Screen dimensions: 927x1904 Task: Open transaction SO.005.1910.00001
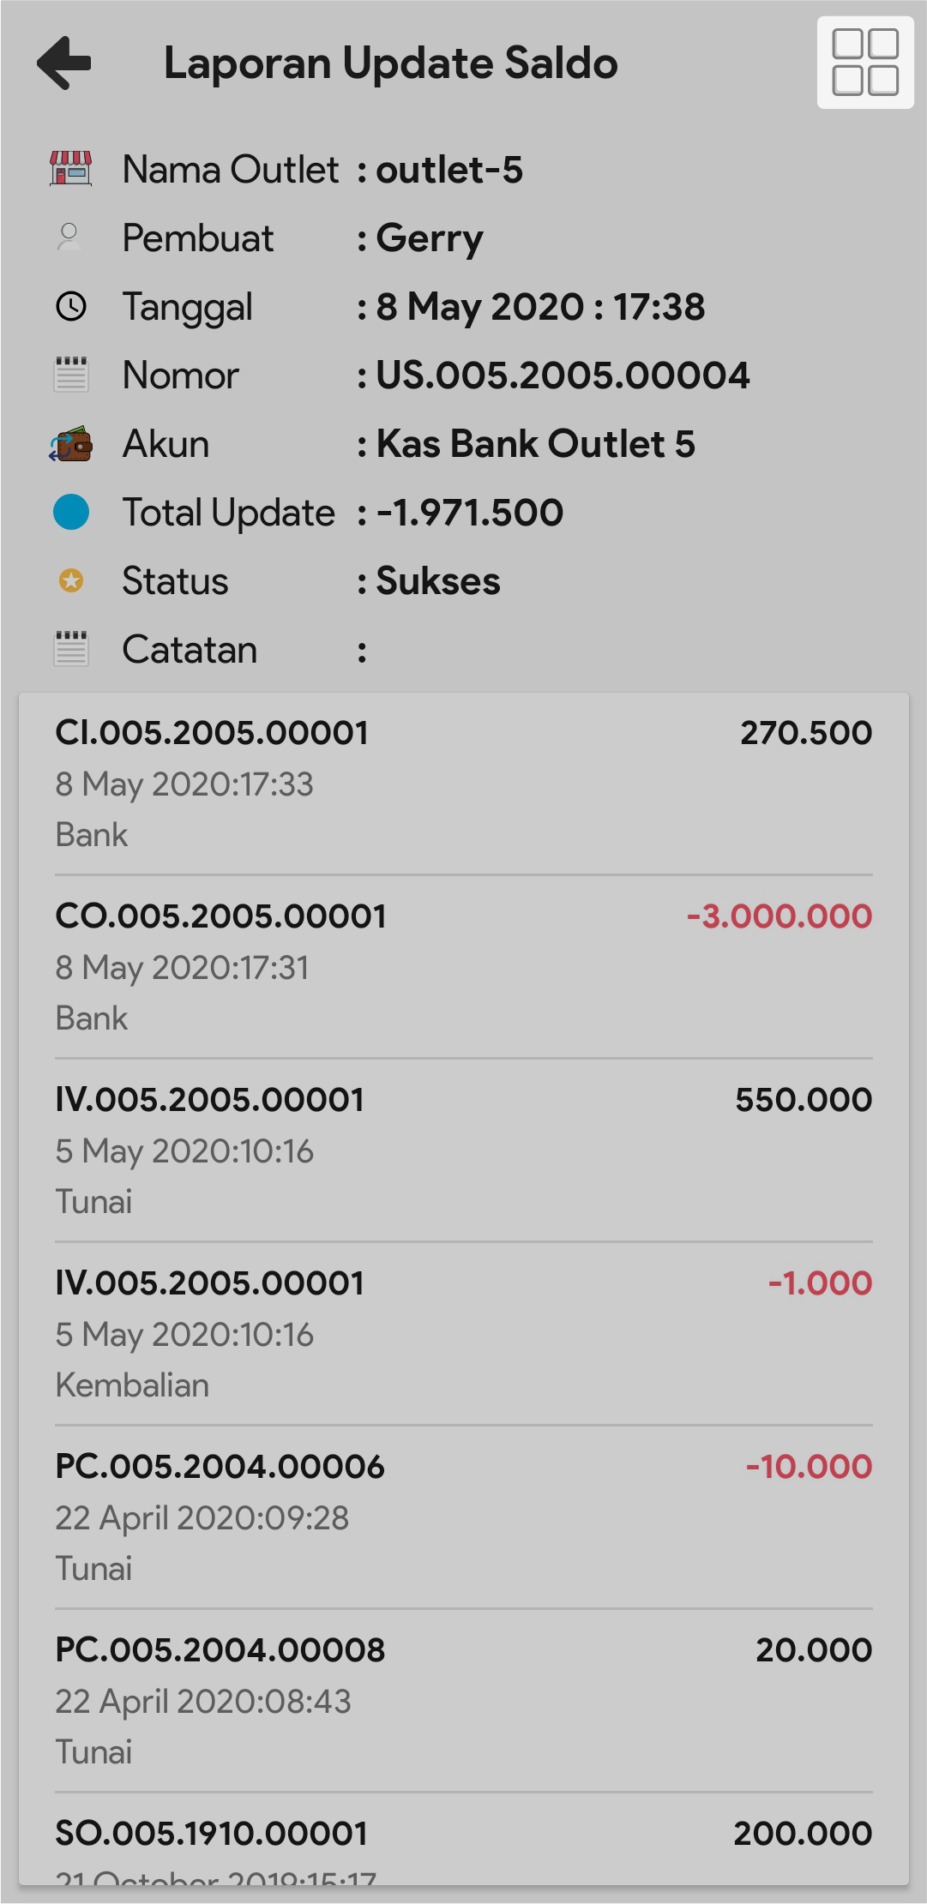pyautogui.click(x=463, y=1843)
